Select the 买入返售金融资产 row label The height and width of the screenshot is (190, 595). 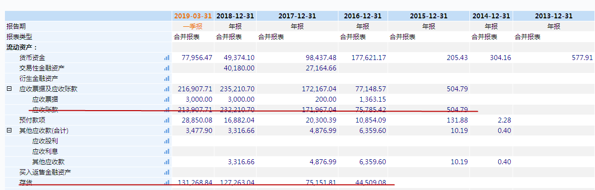[45, 172]
